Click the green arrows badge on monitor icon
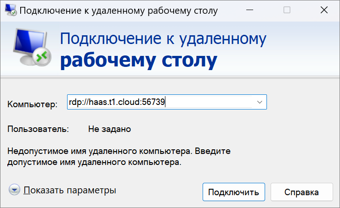The height and width of the screenshot is (208, 340). coord(42,57)
